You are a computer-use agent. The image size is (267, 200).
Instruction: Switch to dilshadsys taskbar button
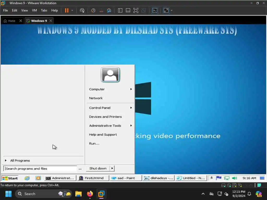159,178
